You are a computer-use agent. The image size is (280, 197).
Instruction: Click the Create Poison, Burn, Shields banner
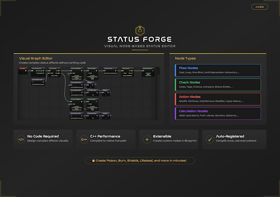(x=140, y=161)
